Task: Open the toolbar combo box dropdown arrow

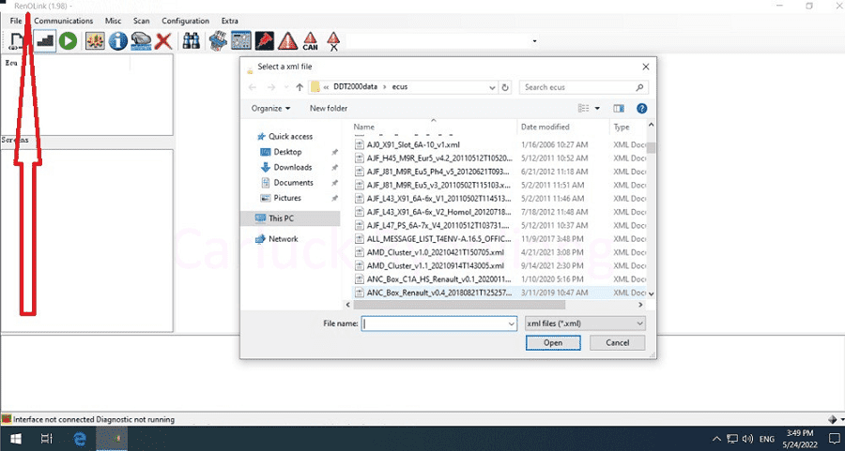Action: [x=534, y=41]
